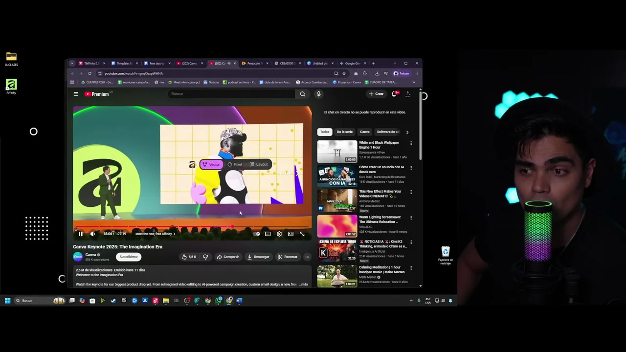Viewport: 626px width, 352px height.
Task: Open the 'Meet the new, free Affinity' chapter
Action: pos(155,234)
